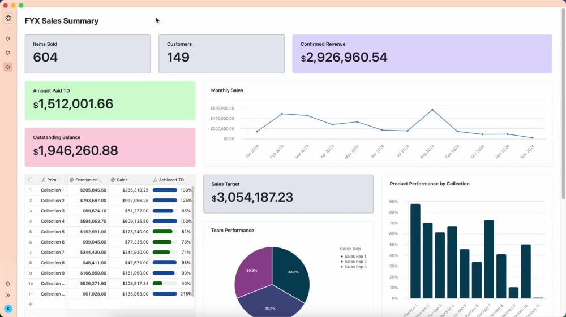Click the tallest bar in Product Performance chart
Viewport: 566px width, 317px height.
point(415,251)
